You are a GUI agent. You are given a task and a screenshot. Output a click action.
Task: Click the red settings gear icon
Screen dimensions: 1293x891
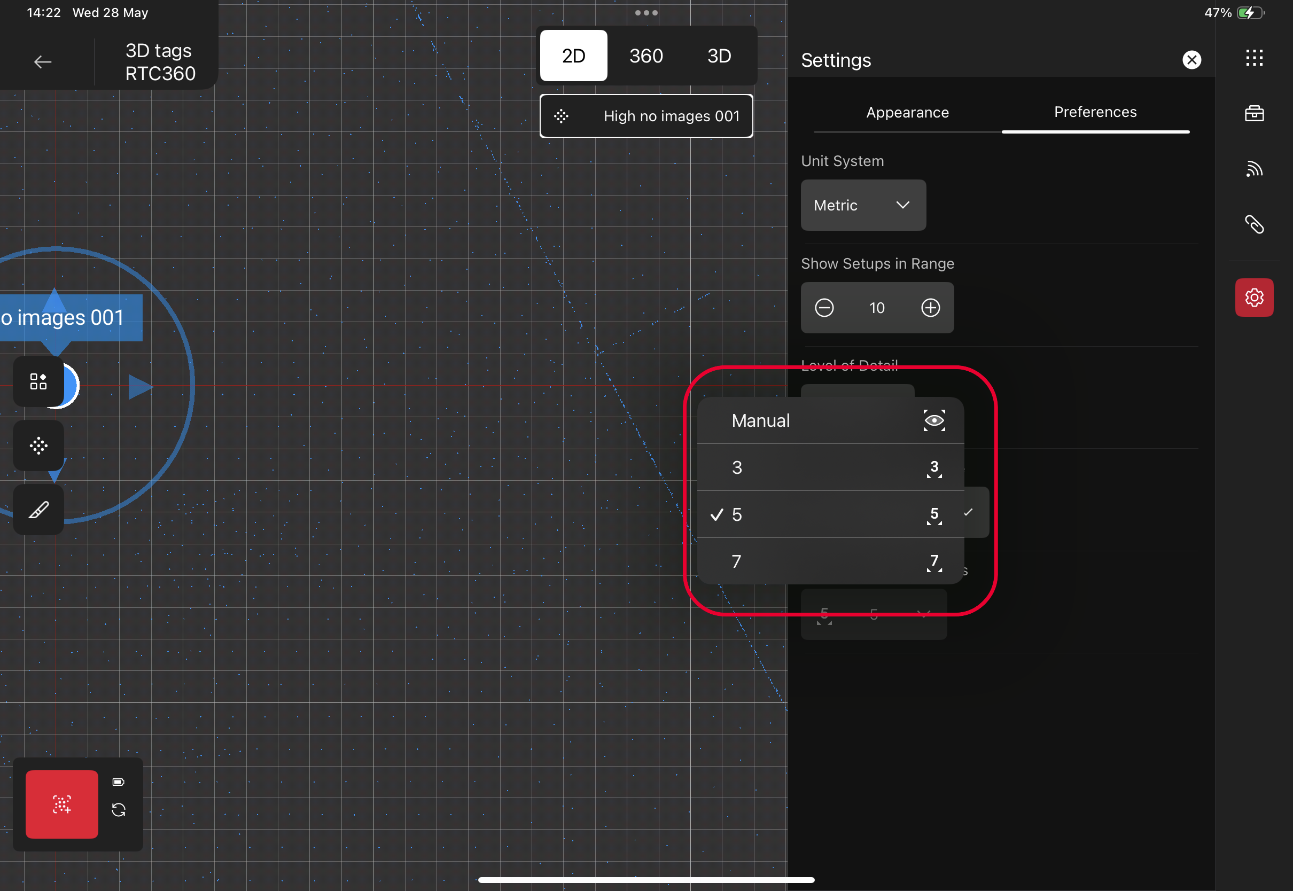(x=1254, y=298)
